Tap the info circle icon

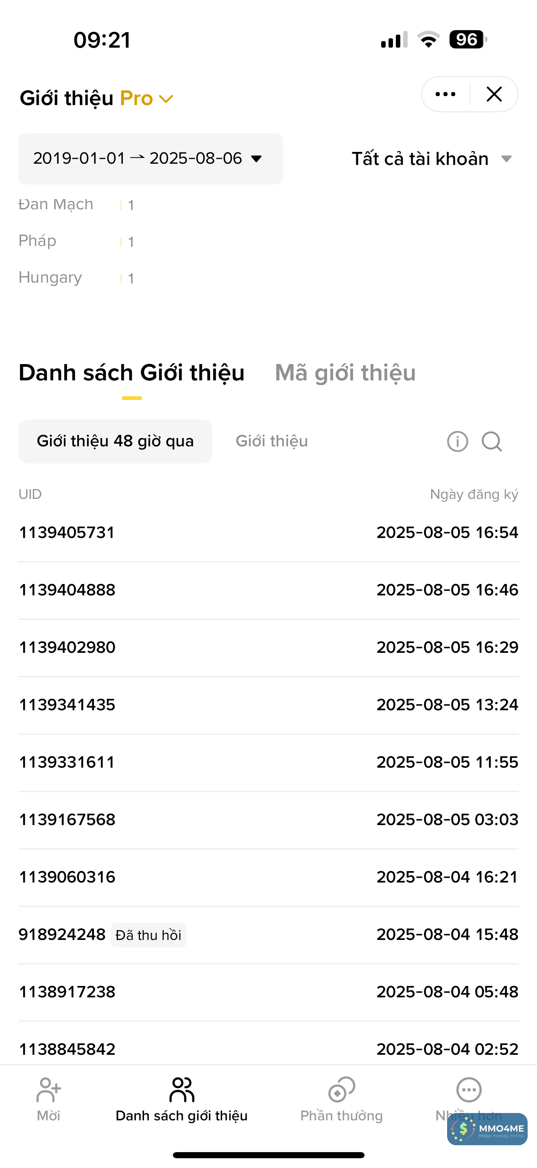pyautogui.click(x=457, y=441)
